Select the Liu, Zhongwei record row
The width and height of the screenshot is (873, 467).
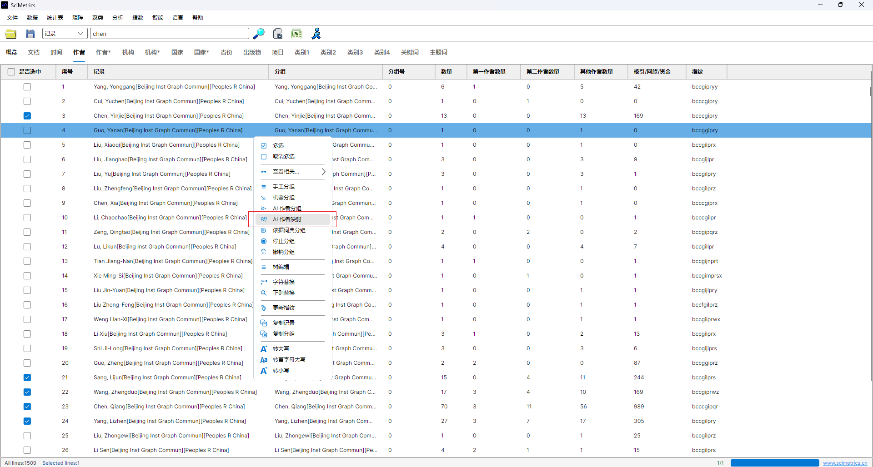(x=436, y=436)
